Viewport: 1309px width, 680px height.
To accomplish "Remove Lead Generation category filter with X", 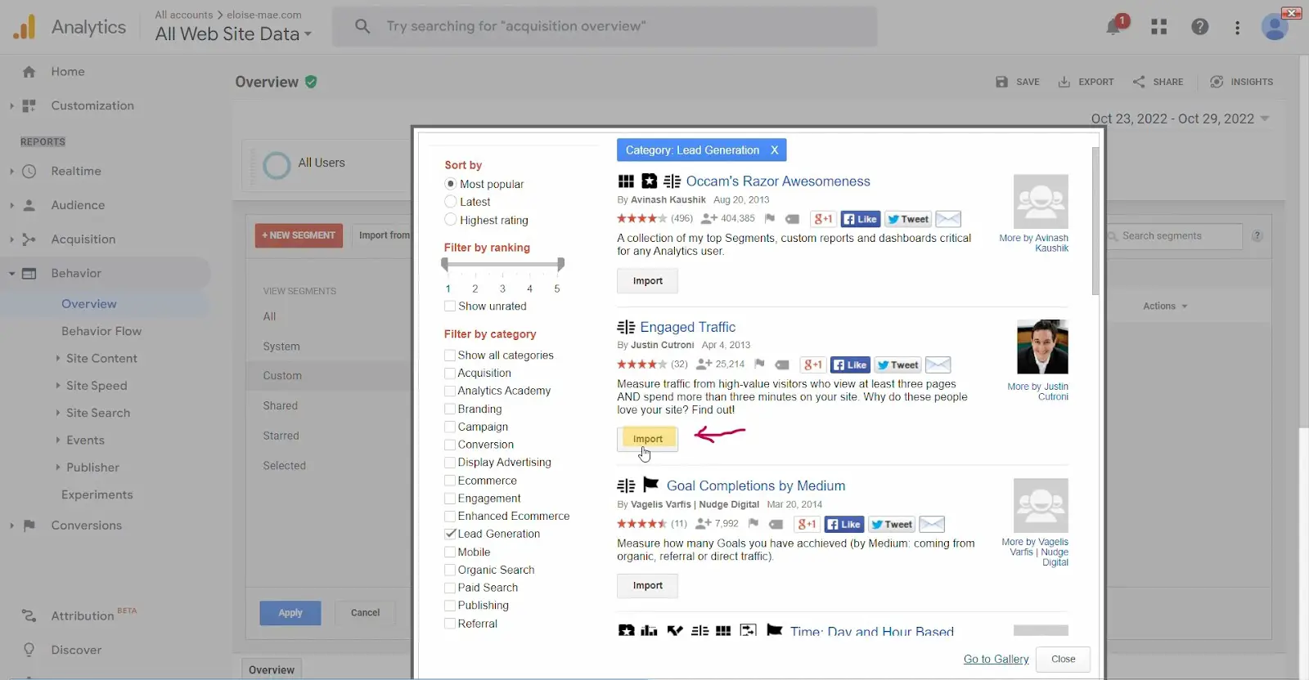I will tap(774, 150).
